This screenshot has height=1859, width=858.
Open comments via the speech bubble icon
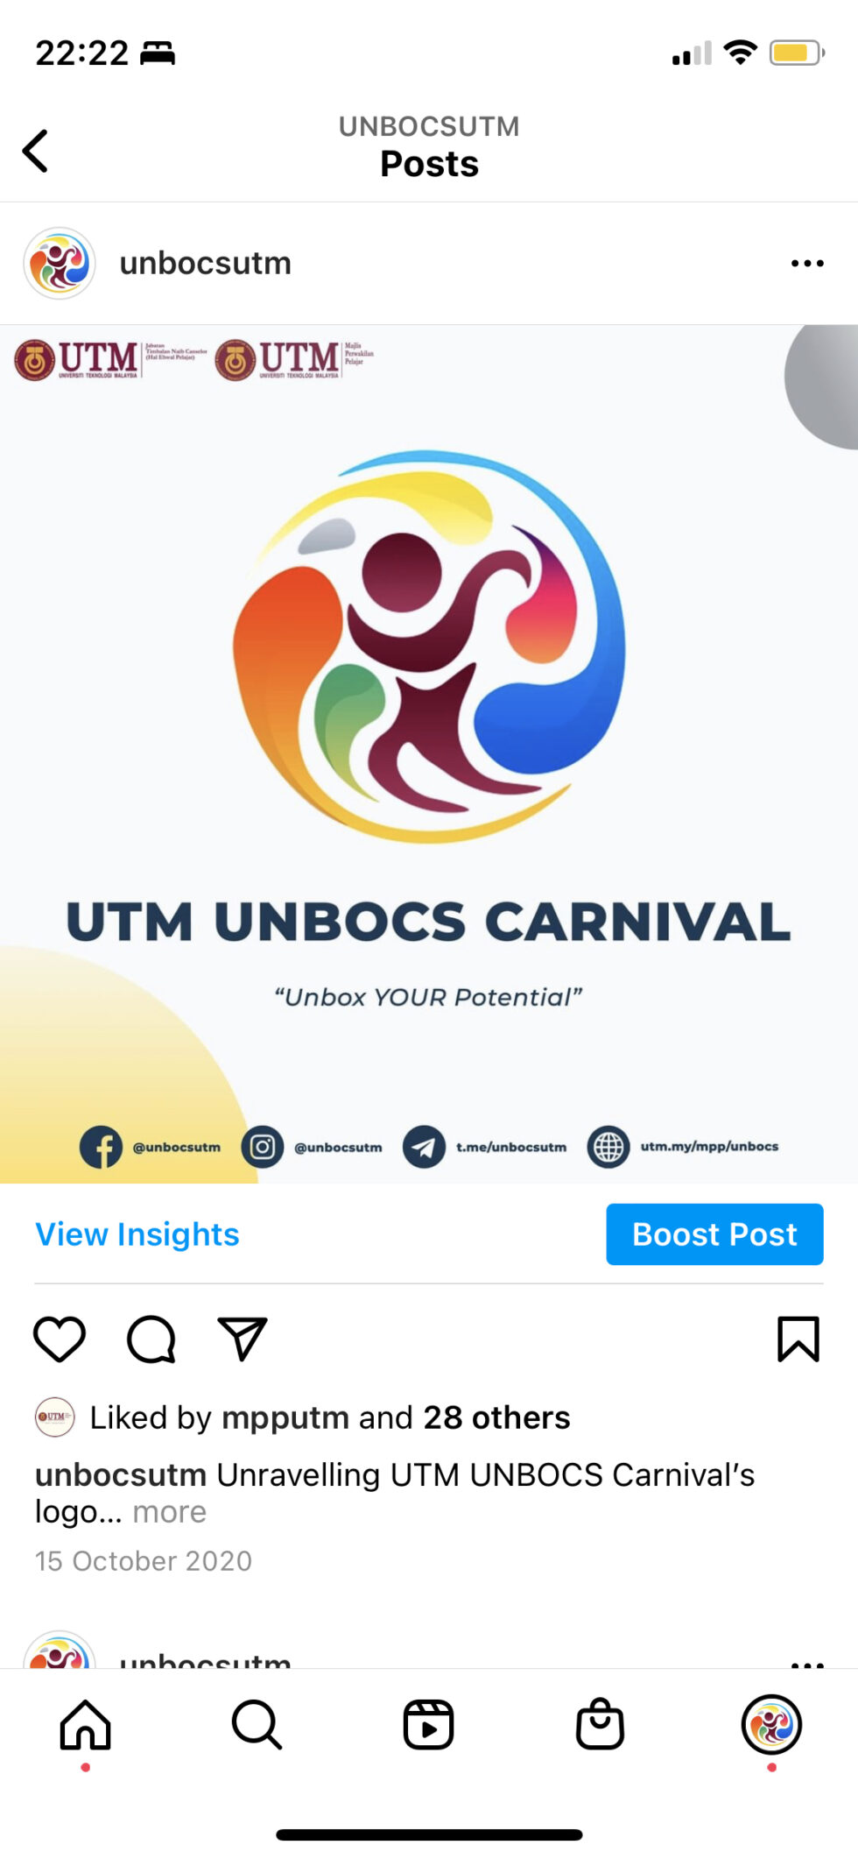151,1339
